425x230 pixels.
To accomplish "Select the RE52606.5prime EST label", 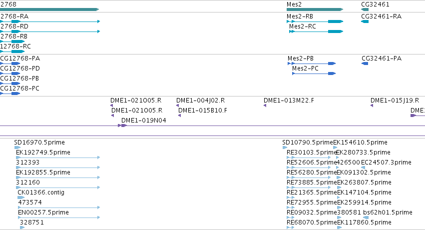I will [312, 162].
